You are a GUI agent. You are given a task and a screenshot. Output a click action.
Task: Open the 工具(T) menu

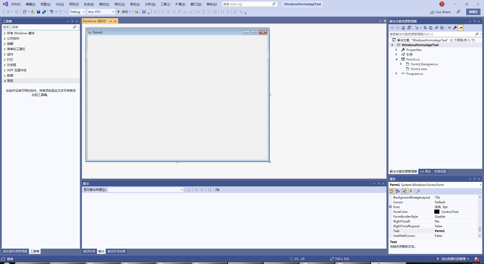pyautogui.click(x=165, y=4)
